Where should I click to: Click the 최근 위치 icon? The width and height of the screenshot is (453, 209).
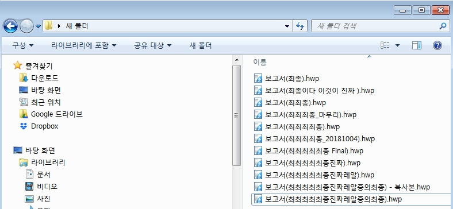click(x=24, y=102)
